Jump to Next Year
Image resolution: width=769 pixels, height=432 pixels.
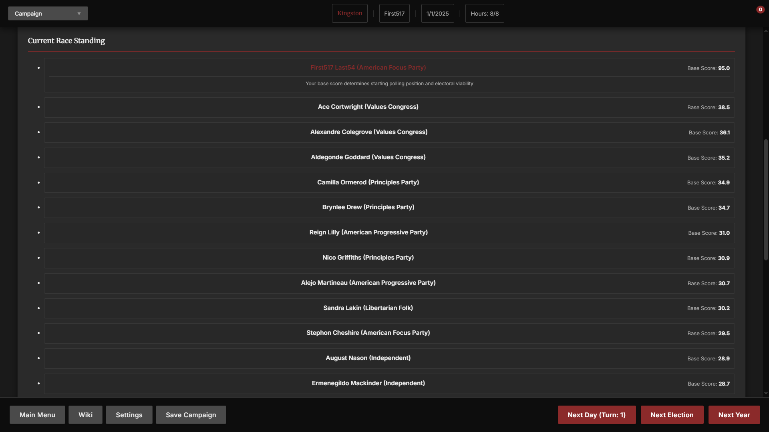(734, 415)
